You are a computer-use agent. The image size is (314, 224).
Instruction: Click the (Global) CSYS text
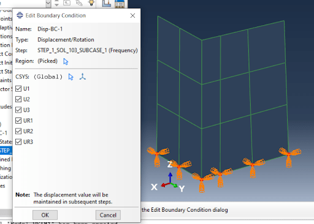pos(48,77)
